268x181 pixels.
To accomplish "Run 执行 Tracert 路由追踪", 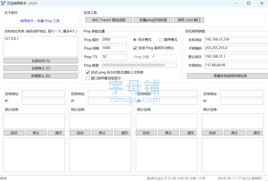I will click(109, 20).
